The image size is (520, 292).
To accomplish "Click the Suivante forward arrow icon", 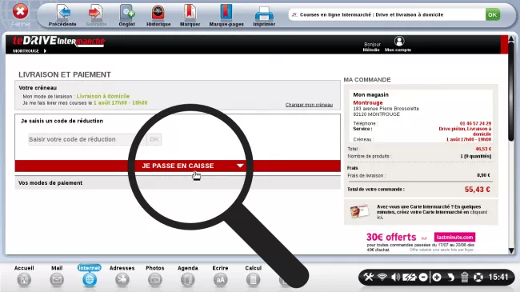I will [96, 12].
